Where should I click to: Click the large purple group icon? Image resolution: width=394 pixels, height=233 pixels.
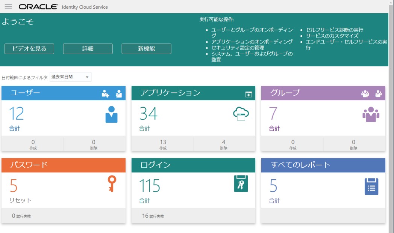tap(371, 114)
